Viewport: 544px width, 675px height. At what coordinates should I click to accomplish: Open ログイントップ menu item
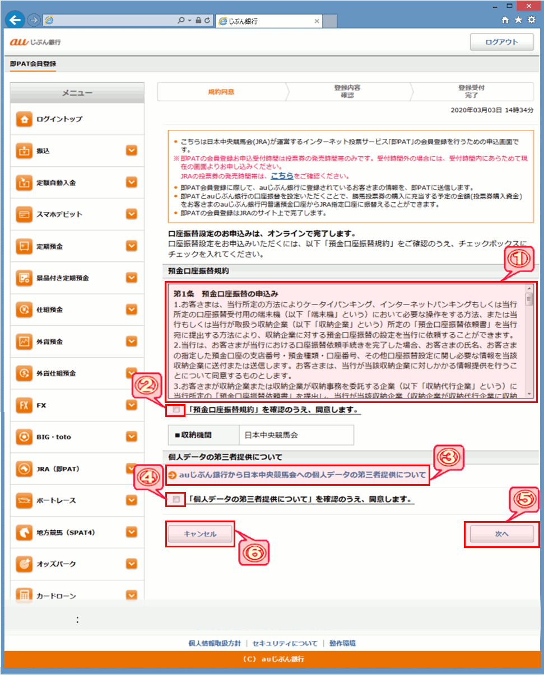(x=77, y=119)
